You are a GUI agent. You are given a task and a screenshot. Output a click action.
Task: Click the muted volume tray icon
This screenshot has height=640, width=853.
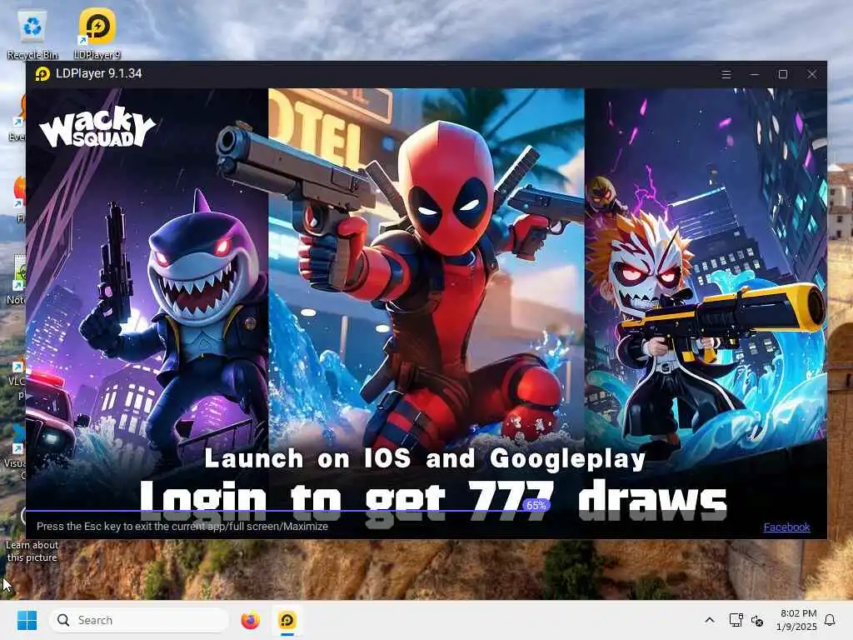757,620
